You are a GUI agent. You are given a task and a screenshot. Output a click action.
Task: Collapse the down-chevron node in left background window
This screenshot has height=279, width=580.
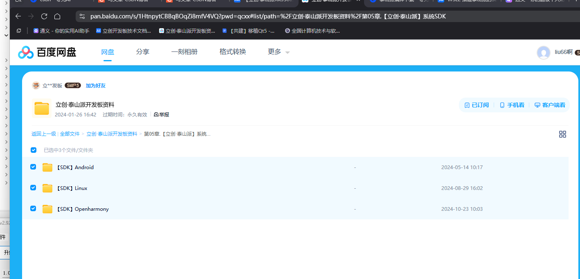(6, 36)
